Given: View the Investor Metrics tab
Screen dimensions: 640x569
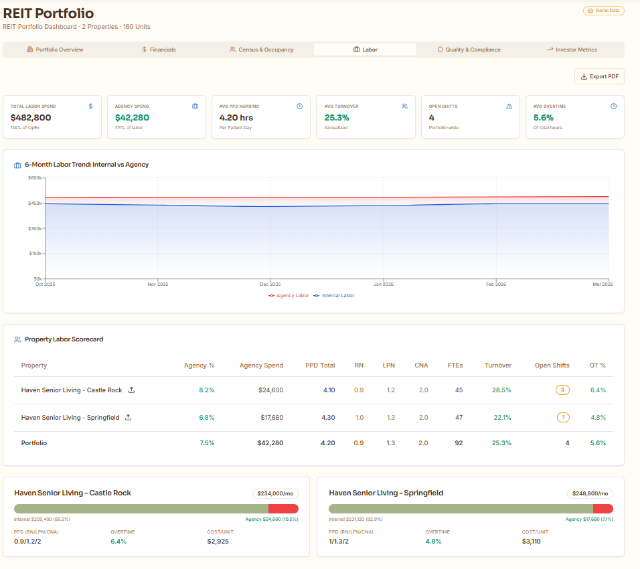Looking at the screenshot, I should click(x=572, y=50).
